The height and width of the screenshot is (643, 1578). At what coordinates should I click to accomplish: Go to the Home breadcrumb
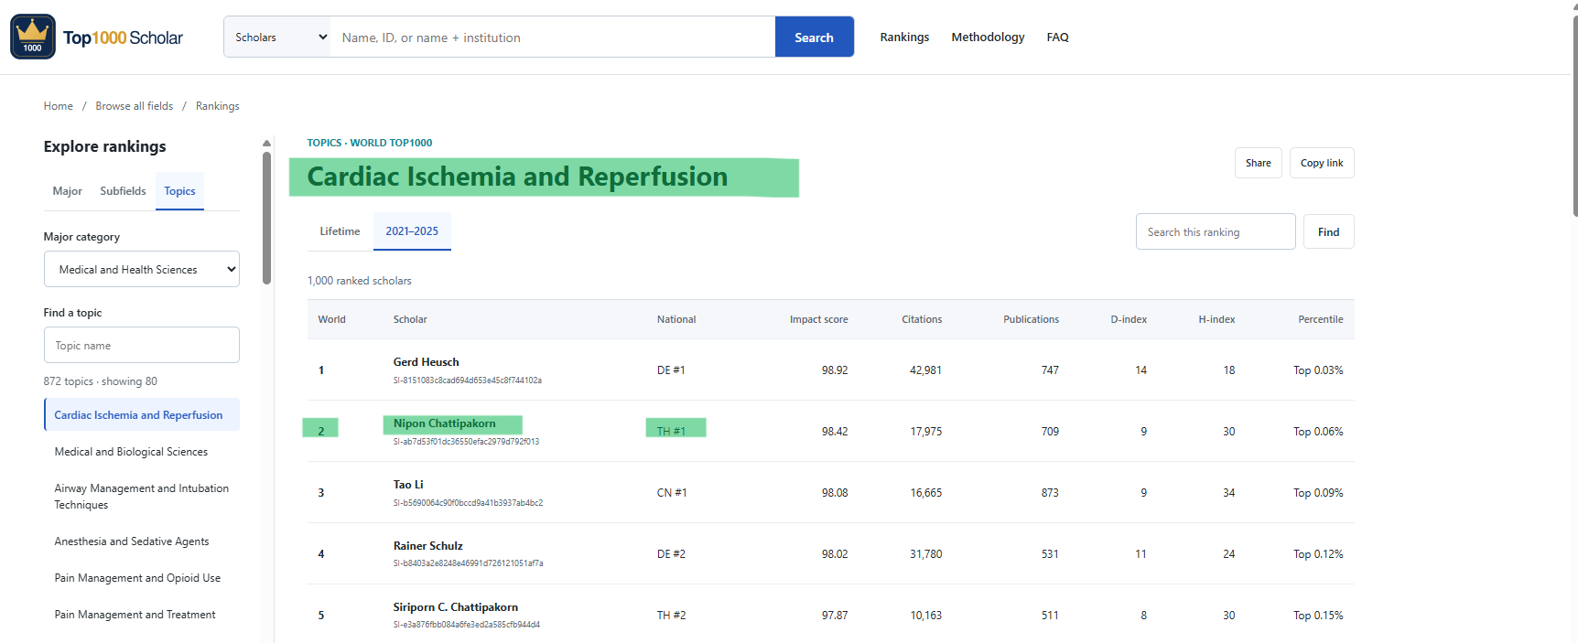pos(59,106)
